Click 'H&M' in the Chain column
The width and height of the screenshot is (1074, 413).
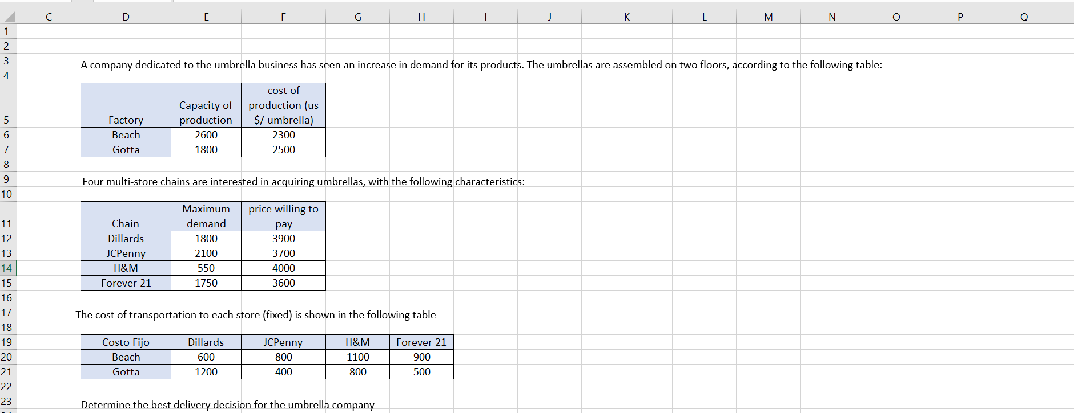(x=126, y=268)
